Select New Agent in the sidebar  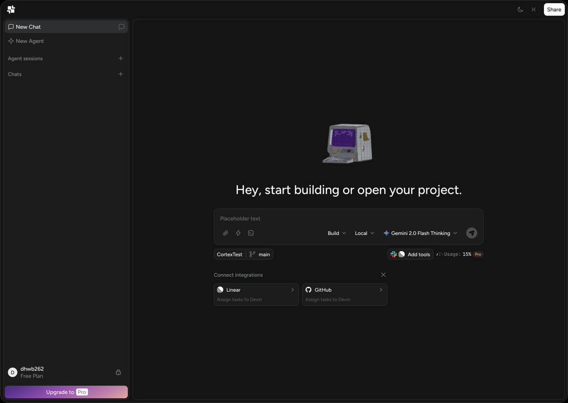(x=66, y=41)
